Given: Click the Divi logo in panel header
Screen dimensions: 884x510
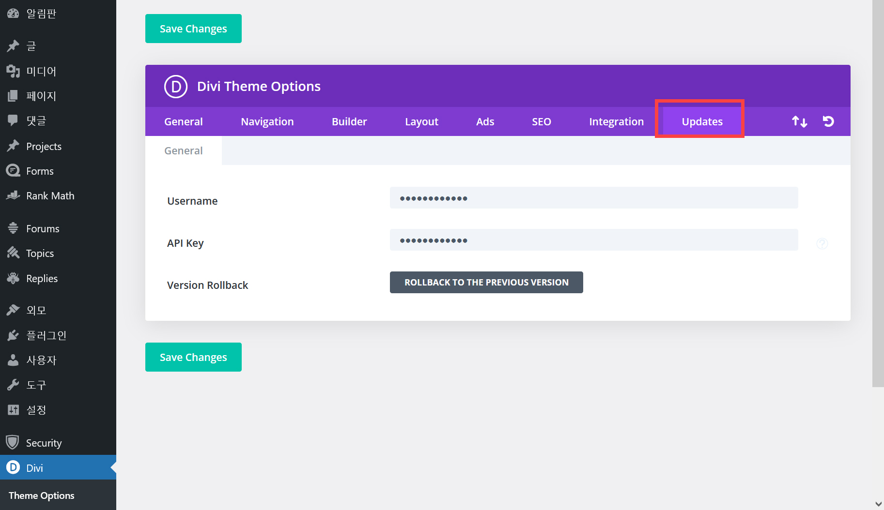Looking at the screenshot, I should (x=176, y=87).
